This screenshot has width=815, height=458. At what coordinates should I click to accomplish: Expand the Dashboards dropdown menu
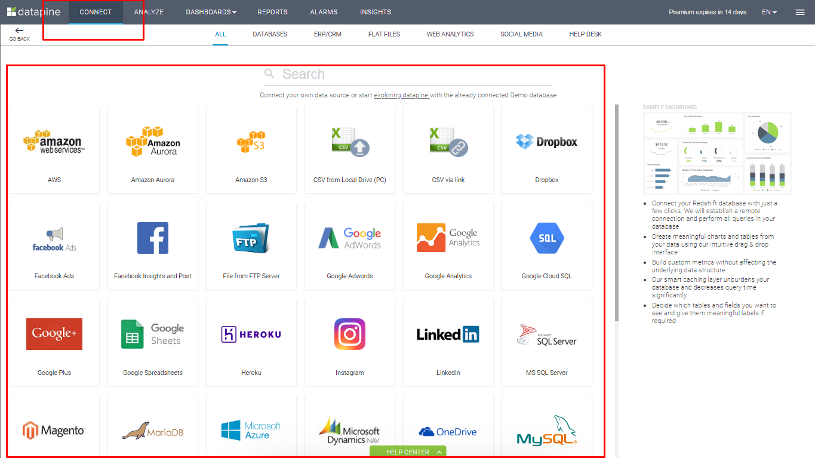point(211,12)
